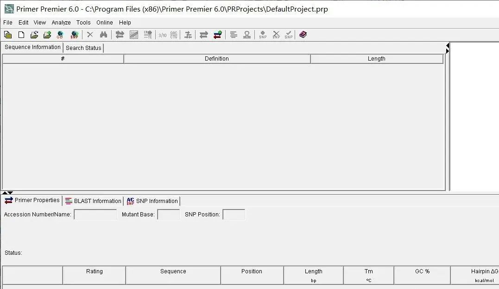Click the blank new document icon

[x=21, y=35]
